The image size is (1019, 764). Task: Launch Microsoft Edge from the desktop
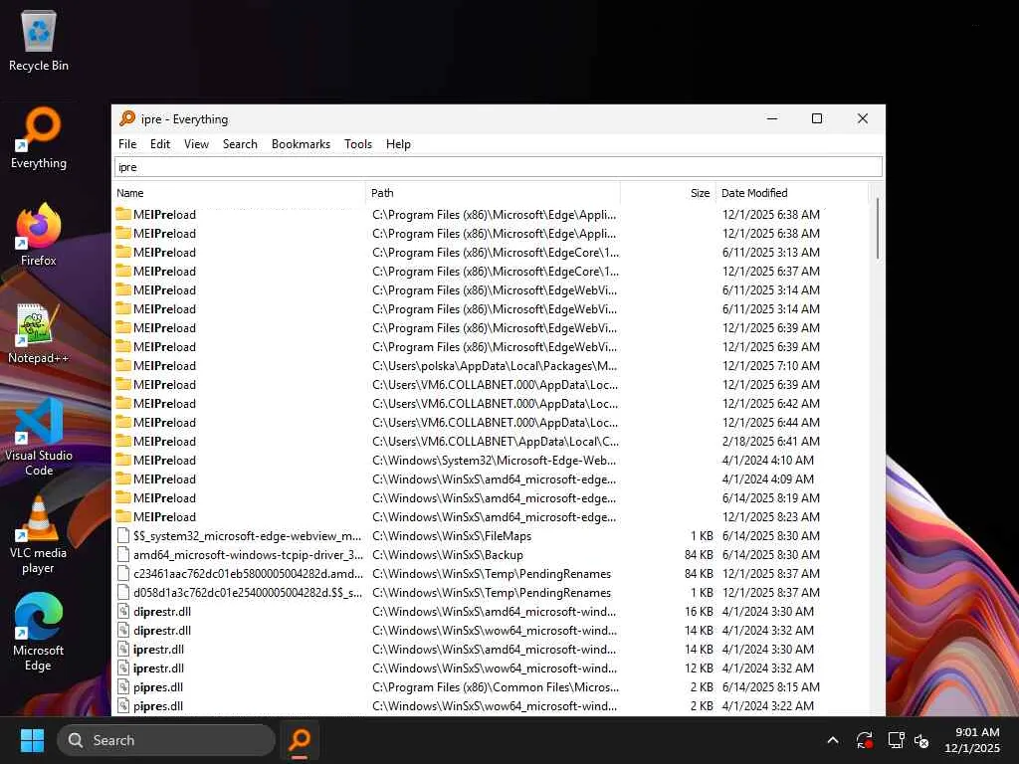point(39,633)
